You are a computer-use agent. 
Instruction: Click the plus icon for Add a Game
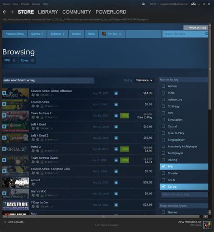(x=5, y=222)
